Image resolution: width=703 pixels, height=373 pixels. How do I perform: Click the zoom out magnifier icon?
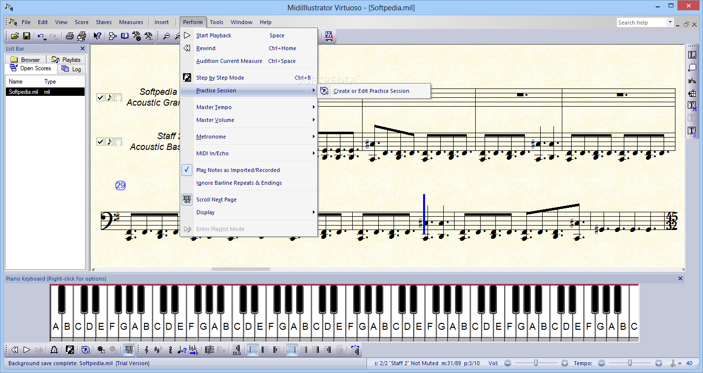pyautogui.click(x=167, y=36)
